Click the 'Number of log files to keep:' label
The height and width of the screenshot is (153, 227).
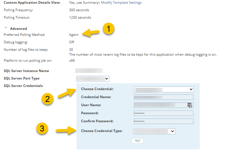[26, 50]
